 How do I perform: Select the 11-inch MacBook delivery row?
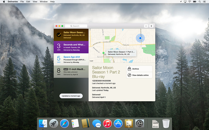(71, 72)
